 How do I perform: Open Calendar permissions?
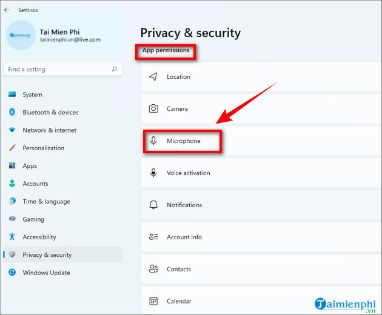(261, 300)
